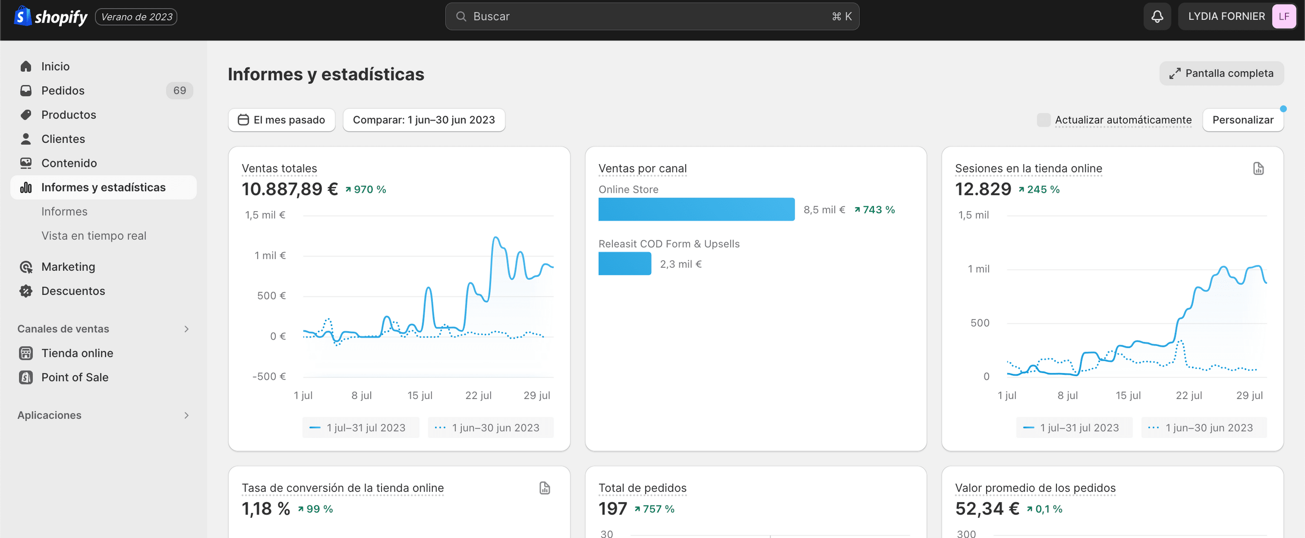Click the Pantalla completa expand arrows icon

pyautogui.click(x=1174, y=74)
